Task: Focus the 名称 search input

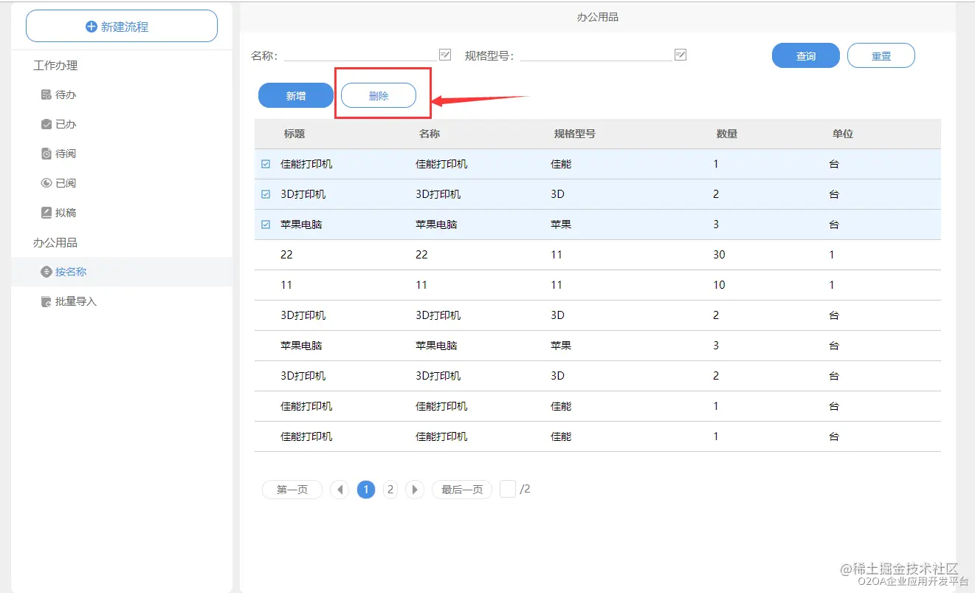Action: 360,55
